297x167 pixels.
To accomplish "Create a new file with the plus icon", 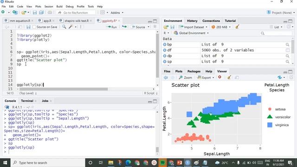I will tap(3, 13).
